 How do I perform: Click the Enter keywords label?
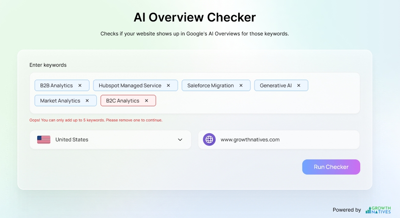coord(48,65)
